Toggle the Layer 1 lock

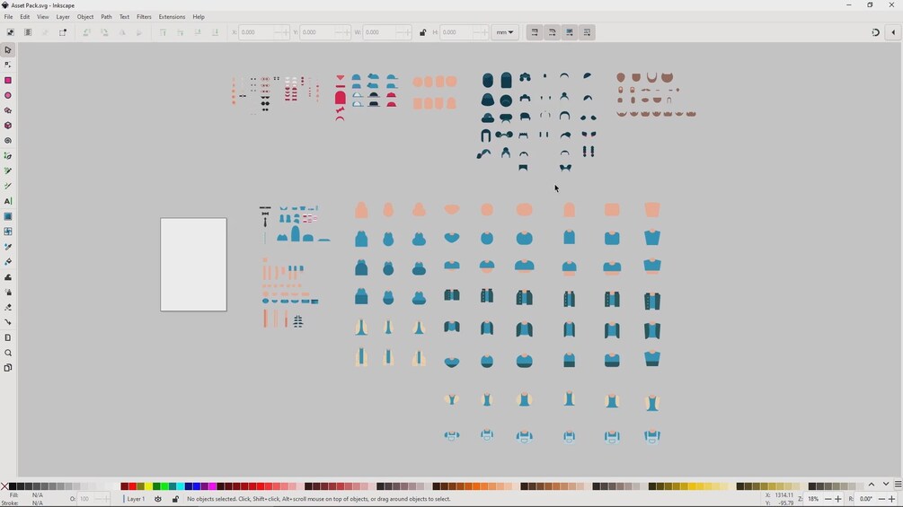(175, 499)
